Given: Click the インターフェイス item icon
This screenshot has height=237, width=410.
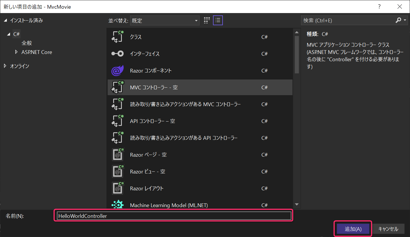Looking at the screenshot, I should pyautogui.click(x=117, y=53).
